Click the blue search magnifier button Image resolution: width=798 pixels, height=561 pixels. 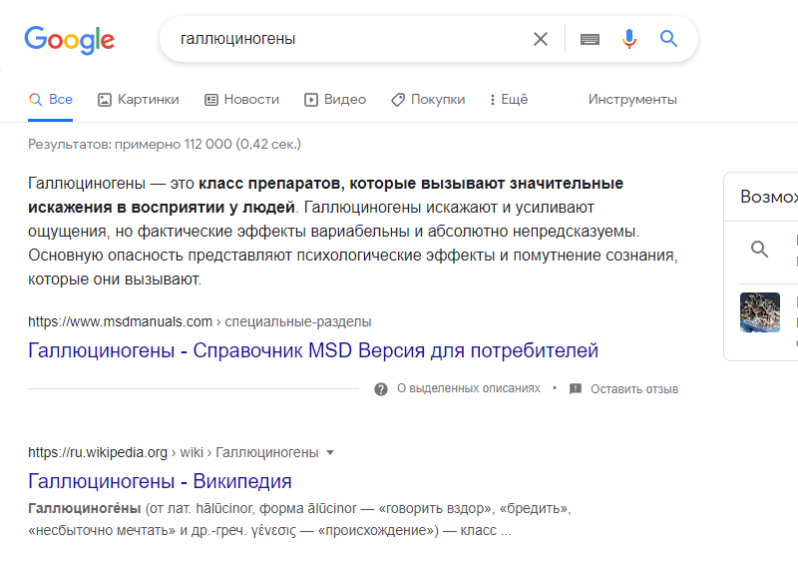click(668, 39)
